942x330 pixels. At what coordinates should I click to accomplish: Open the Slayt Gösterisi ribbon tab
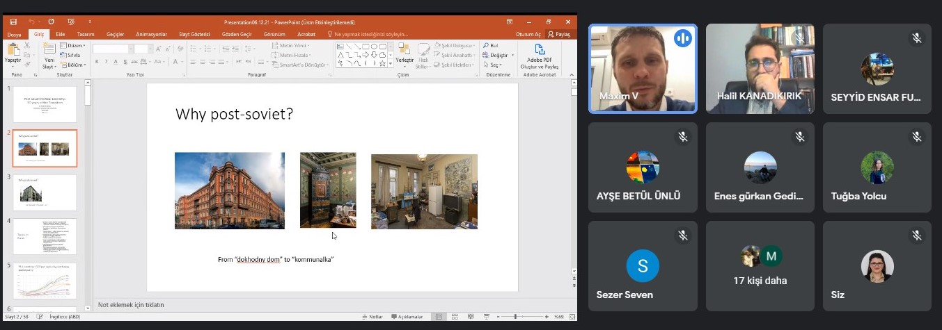[195, 34]
